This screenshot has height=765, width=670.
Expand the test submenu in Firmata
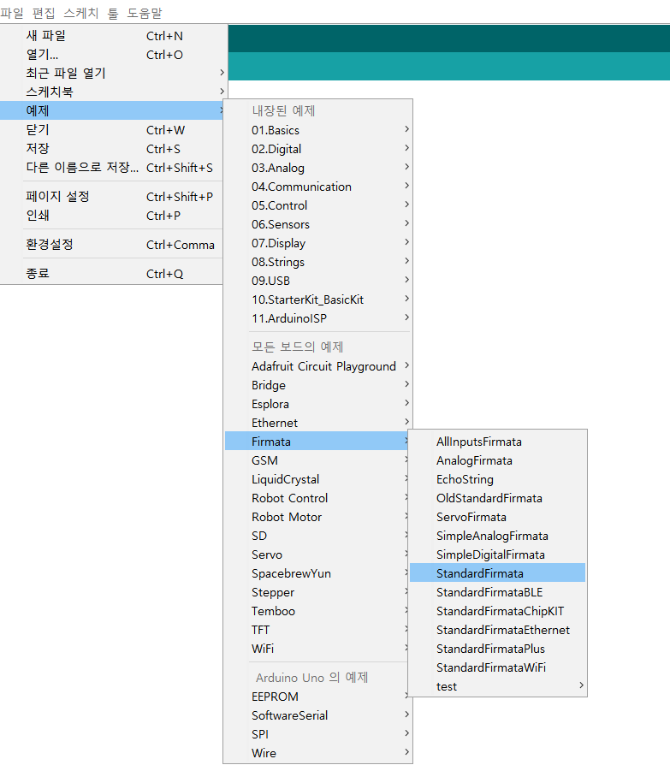[x=497, y=686]
